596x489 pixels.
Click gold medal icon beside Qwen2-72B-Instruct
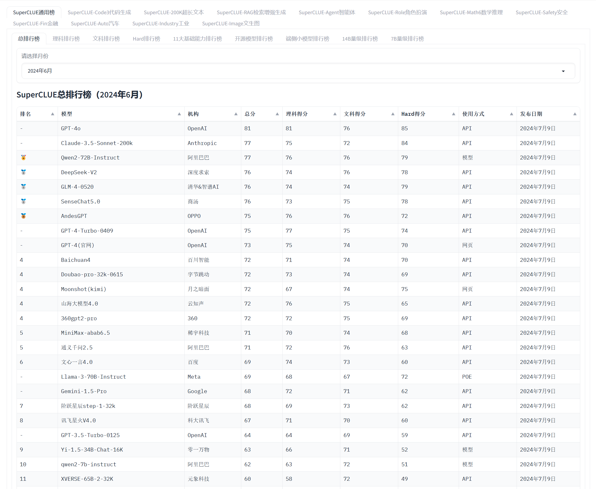23,157
